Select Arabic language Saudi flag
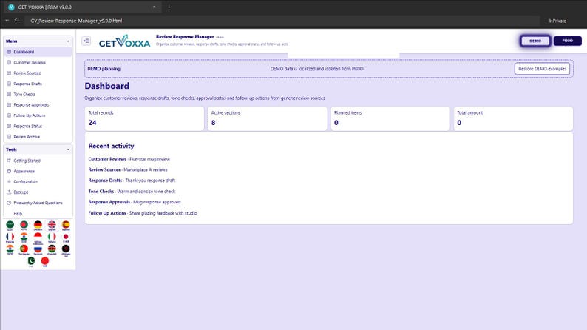The height and width of the screenshot is (330, 587). click(x=10, y=226)
